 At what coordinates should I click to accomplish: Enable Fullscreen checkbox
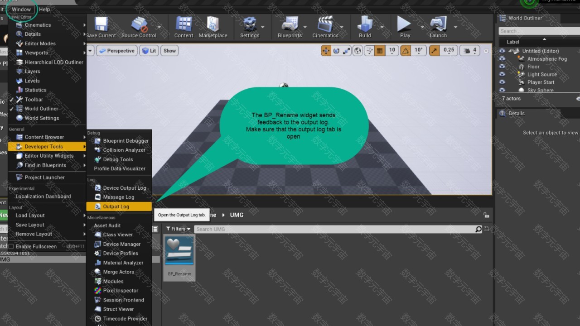coord(11,246)
